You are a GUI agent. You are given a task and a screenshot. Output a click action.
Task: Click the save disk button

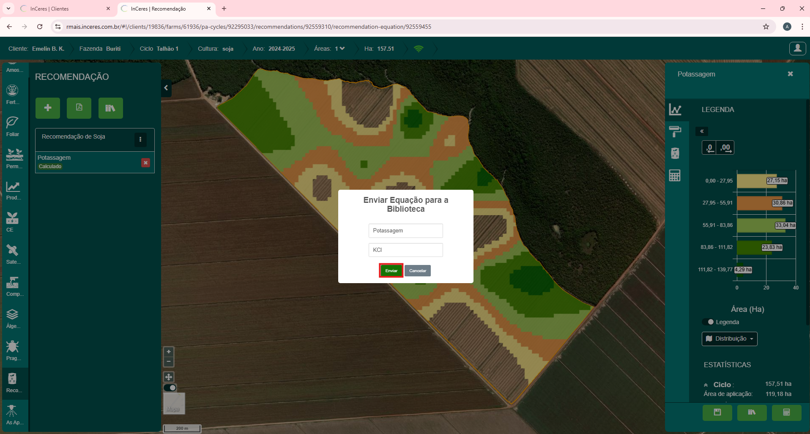pos(717,412)
